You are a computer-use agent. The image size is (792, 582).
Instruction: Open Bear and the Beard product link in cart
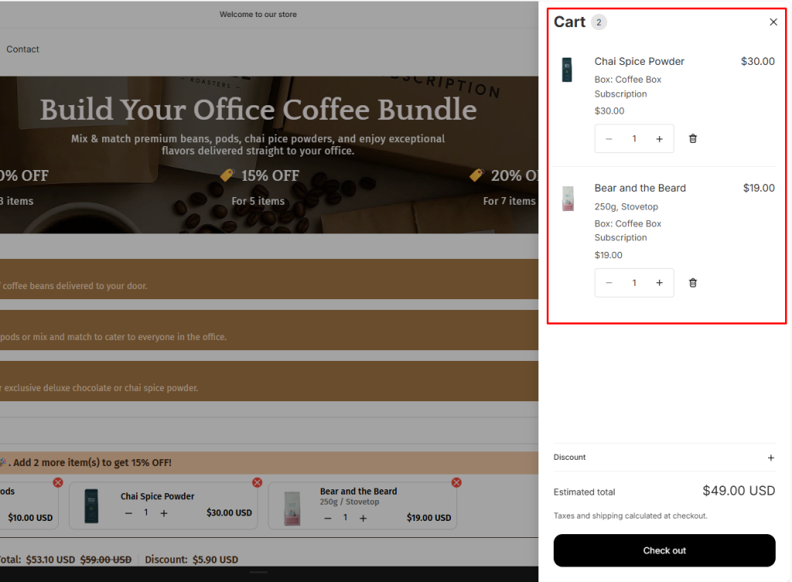pos(640,188)
